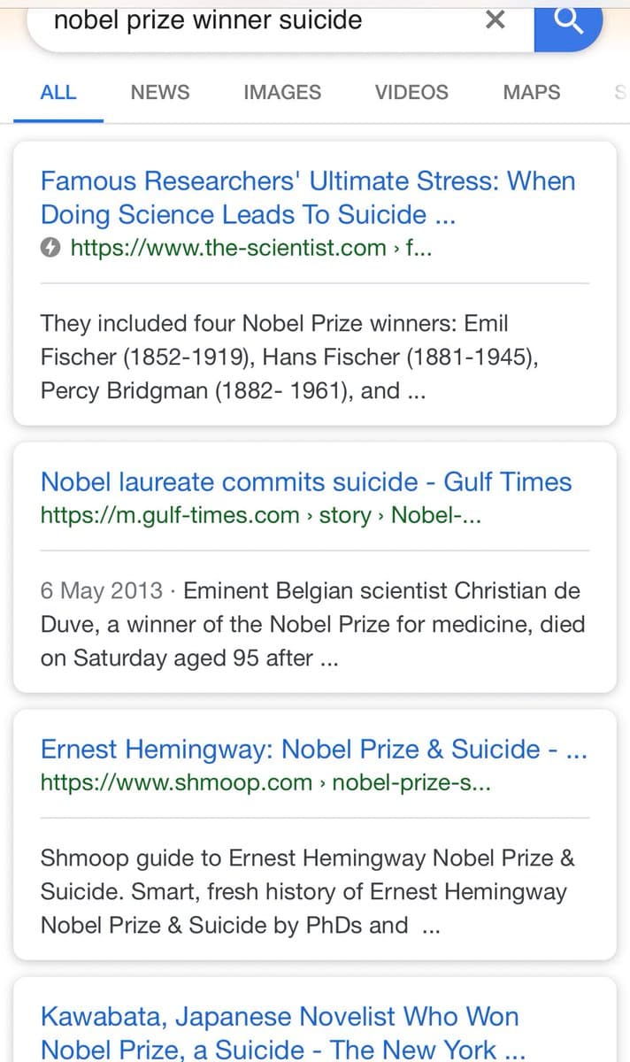Click the m.gulf-times.com URL breadcrumb

point(260,515)
